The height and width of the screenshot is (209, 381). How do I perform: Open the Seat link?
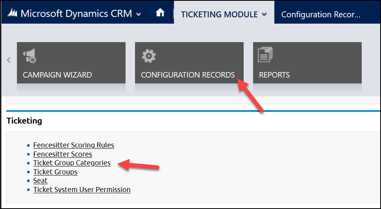point(40,181)
